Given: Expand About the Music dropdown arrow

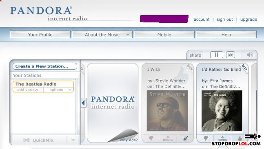Looking at the screenshot, I should (x=128, y=35).
